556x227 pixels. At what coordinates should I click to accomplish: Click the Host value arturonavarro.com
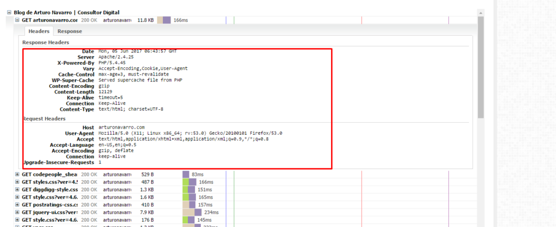point(122,127)
